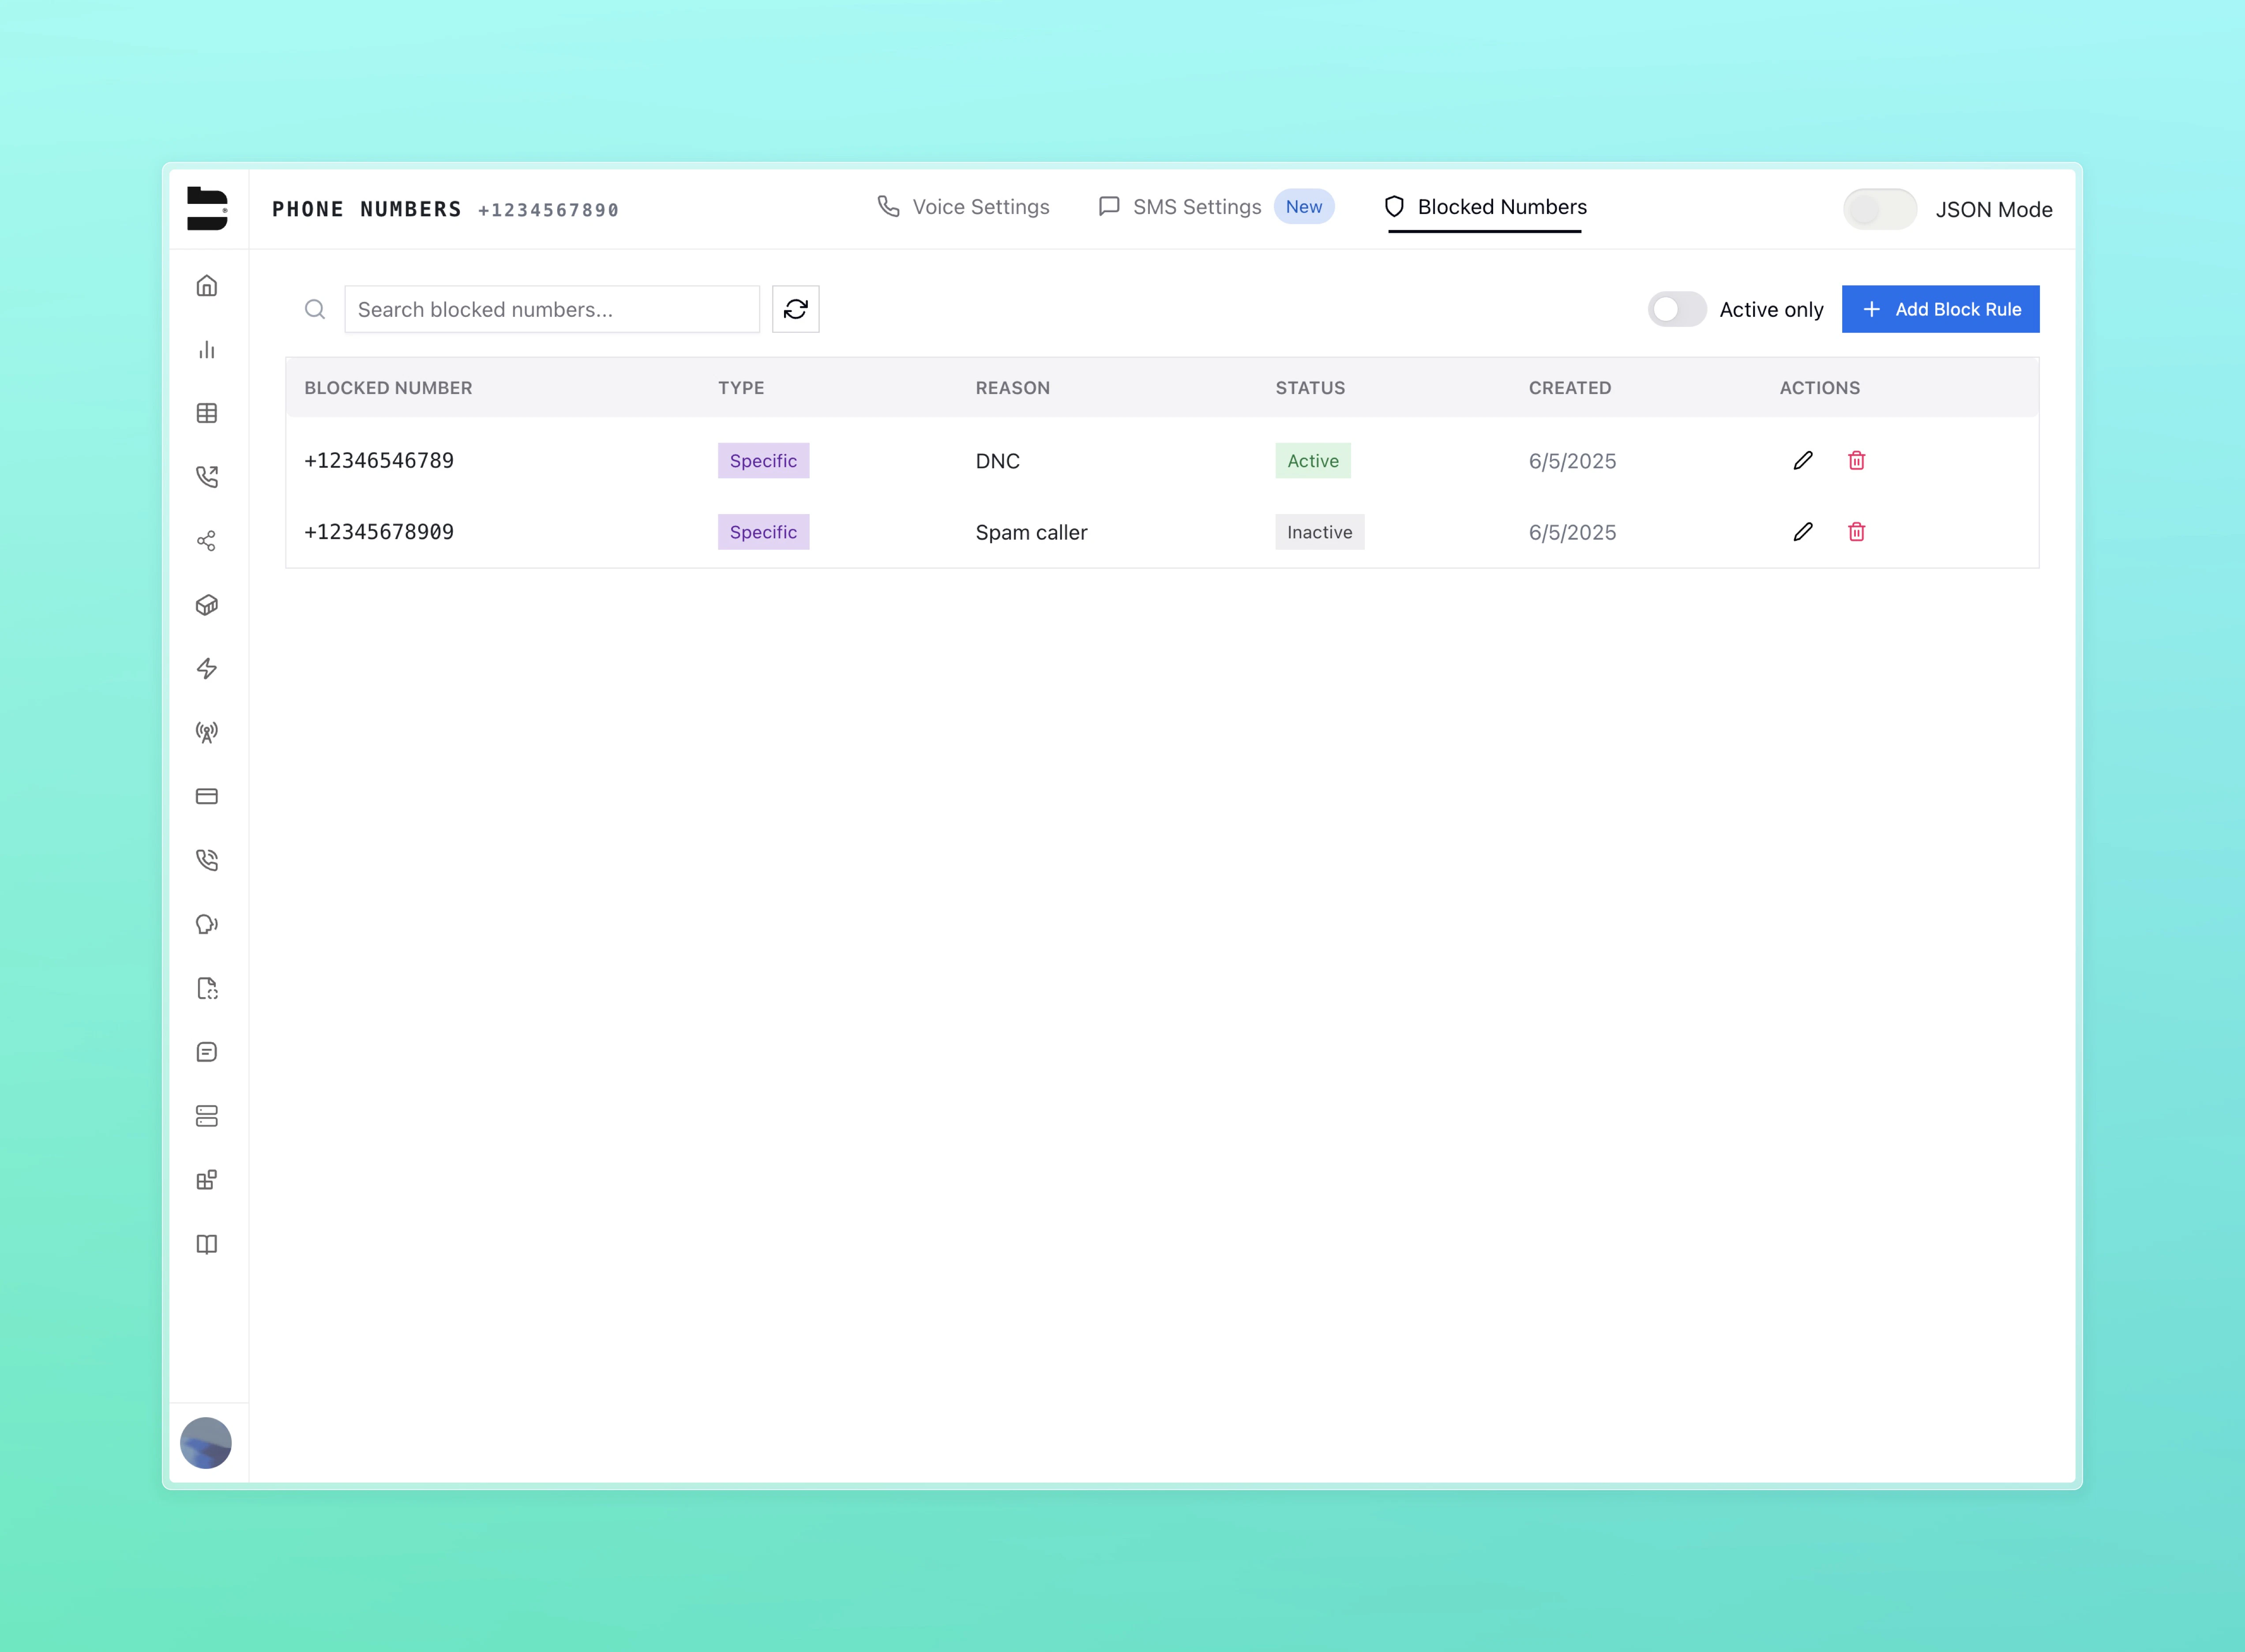Click the CREATED column header

[1570, 388]
